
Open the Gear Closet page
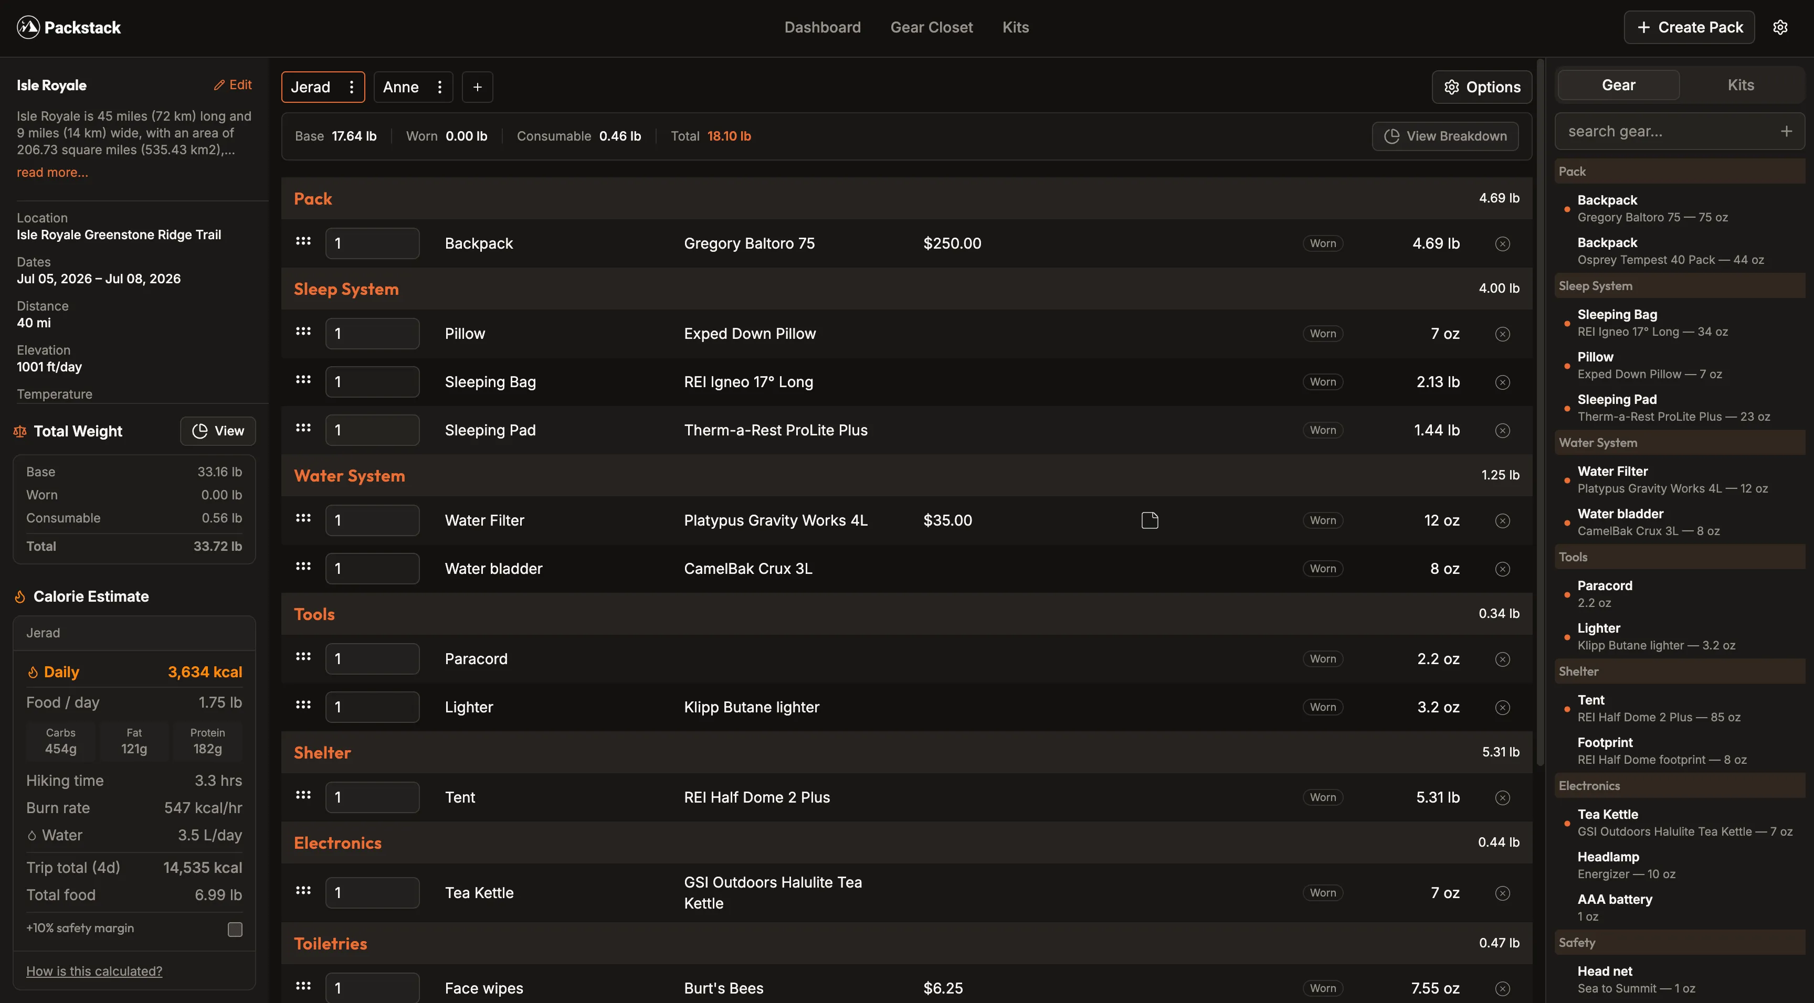(932, 27)
